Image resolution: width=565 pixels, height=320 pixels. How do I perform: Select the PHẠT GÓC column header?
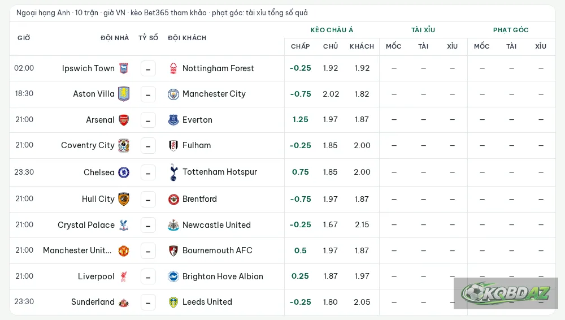click(x=511, y=30)
